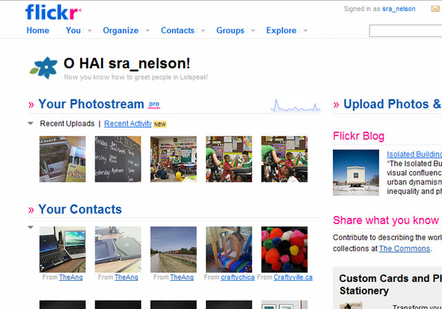Open the road landscape contact photo
The width and height of the screenshot is (442, 309).
click(x=173, y=250)
